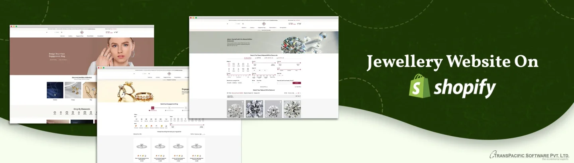Click the store logo in the homepage window
Viewport: 574px width, 163px height.
pos(82,32)
